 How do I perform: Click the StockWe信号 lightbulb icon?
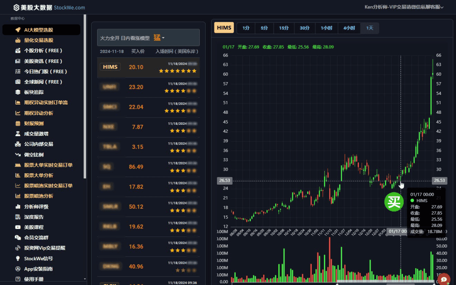tap(18, 258)
